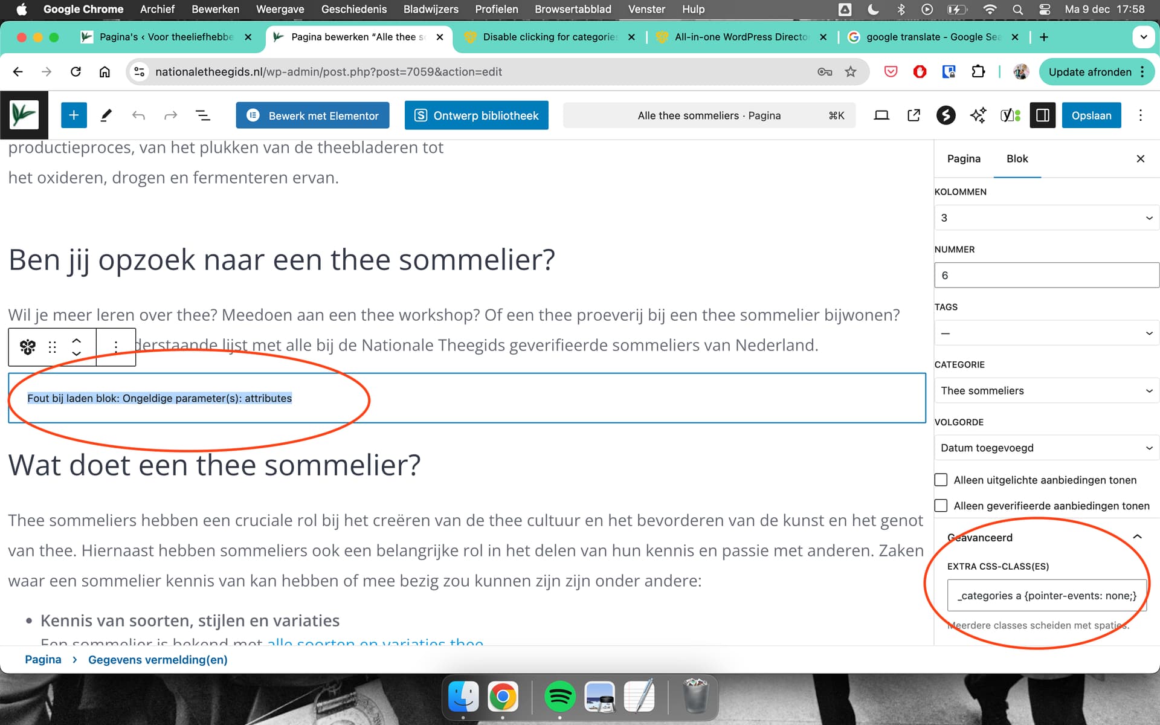Toggle Alleen geverifieerde aanbiedingen tonen checkbox

(941, 506)
